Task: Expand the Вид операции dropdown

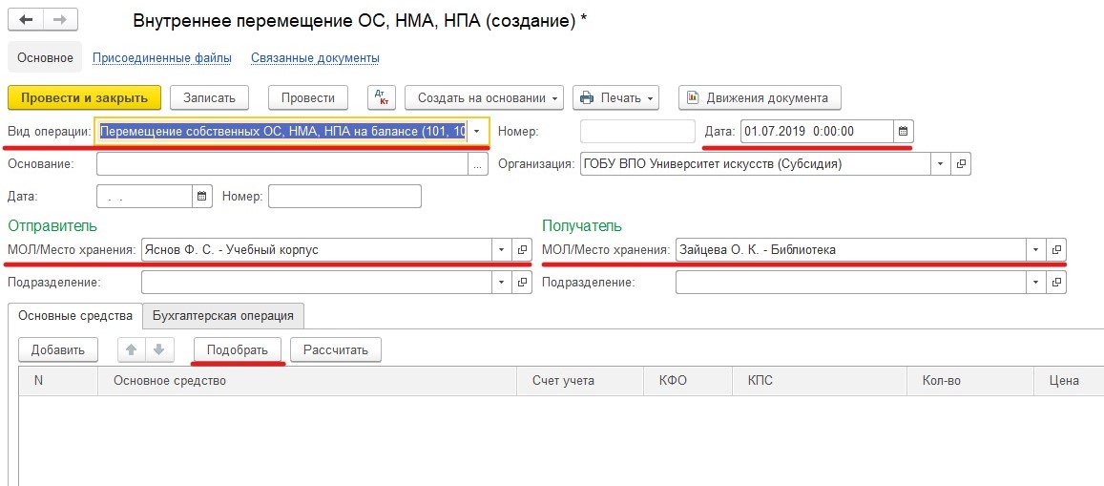Action: pyautogui.click(x=478, y=131)
